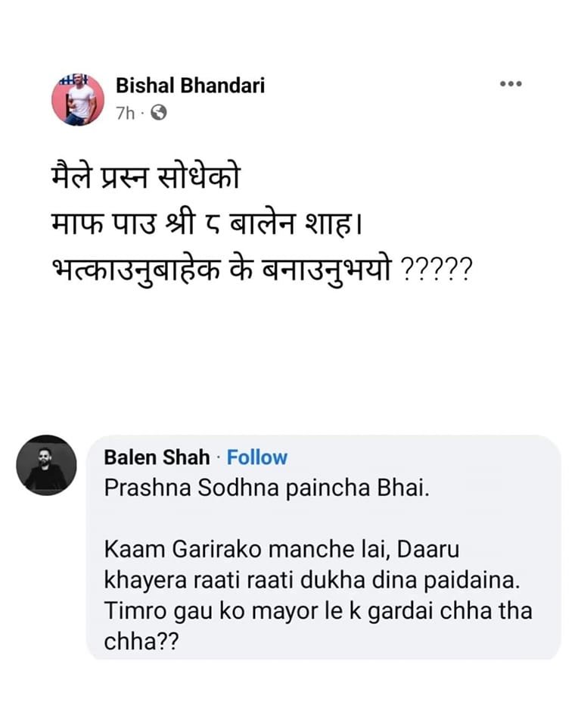Open Balen Shah's round profile avatar
Viewport: 581px width, 727px height.
click(x=46, y=465)
